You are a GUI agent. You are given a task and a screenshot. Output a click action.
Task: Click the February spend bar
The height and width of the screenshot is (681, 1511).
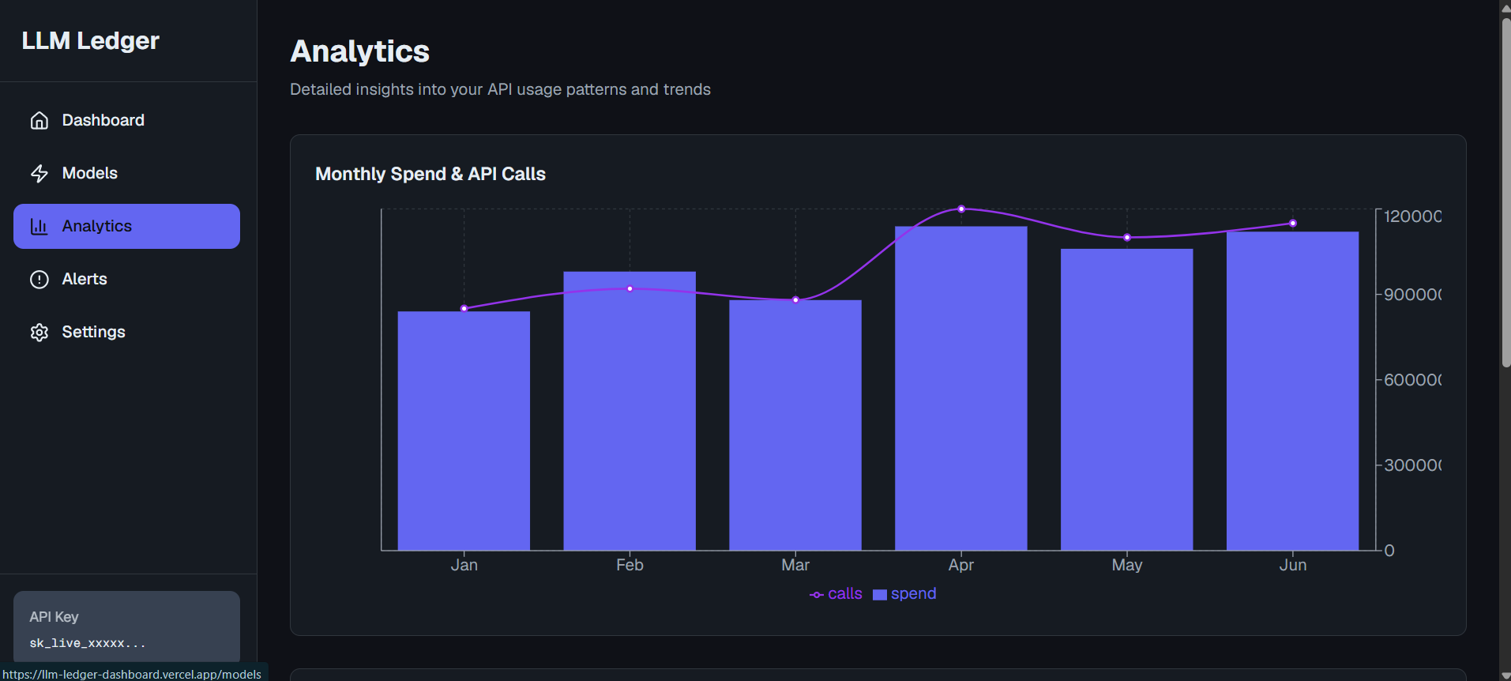click(x=630, y=411)
